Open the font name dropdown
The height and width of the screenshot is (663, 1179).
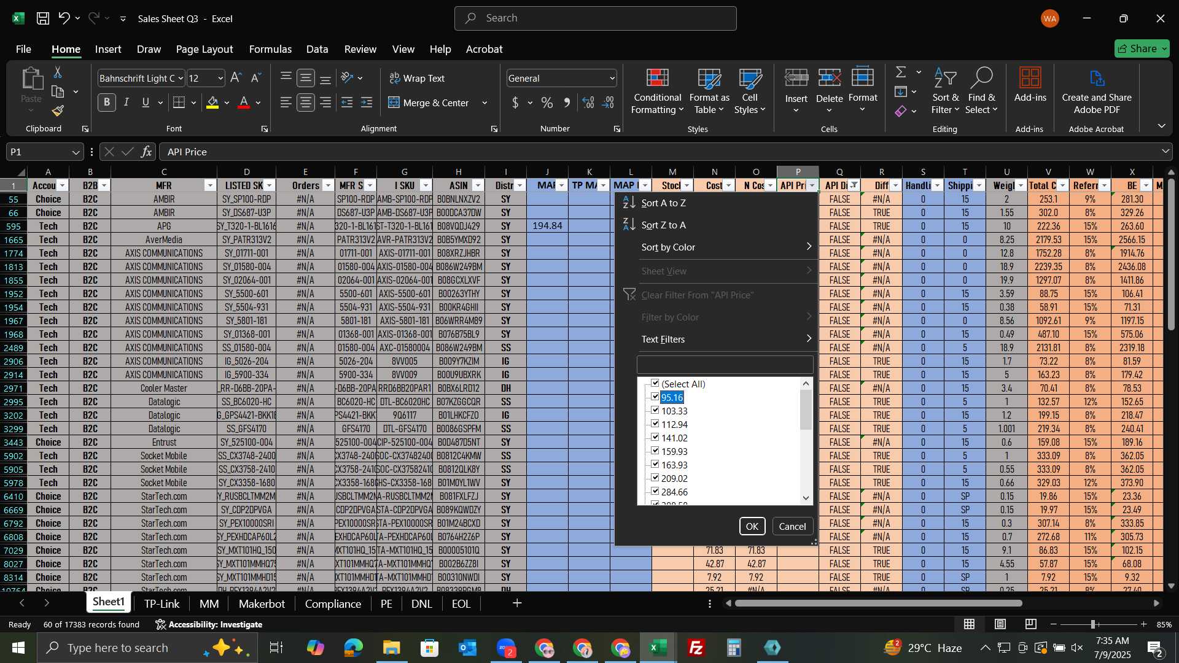tap(180, 78)
